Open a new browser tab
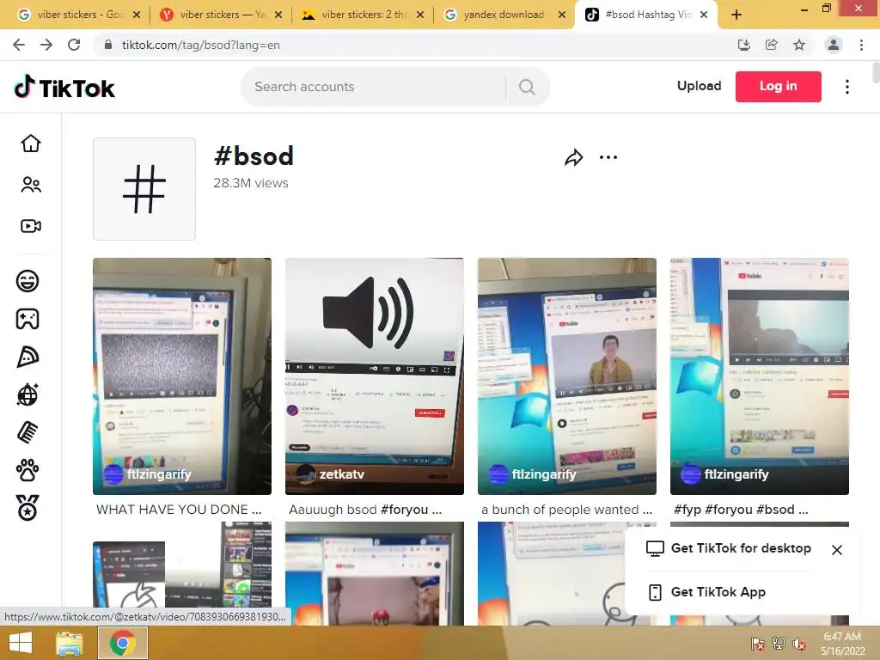This screenshot has height=660, width=880. coord(736,15)
